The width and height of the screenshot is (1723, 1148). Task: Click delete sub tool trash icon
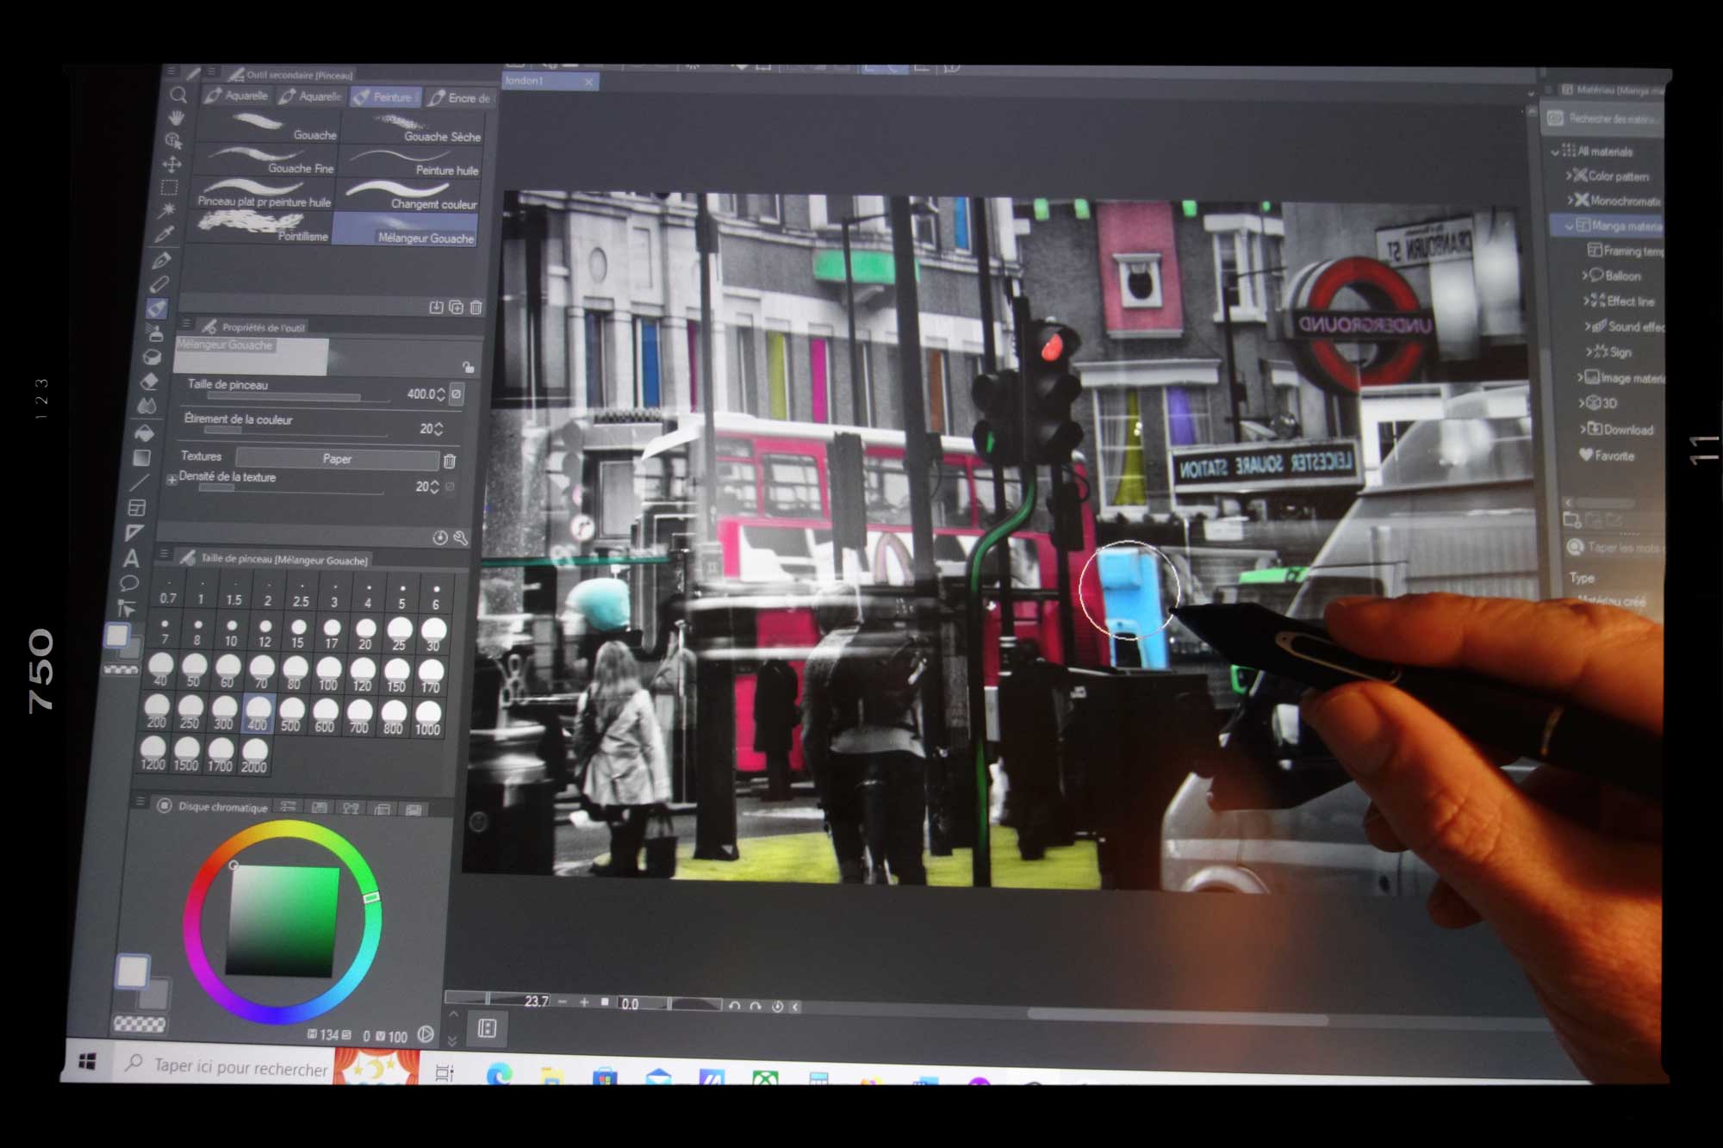click(476, 307)
